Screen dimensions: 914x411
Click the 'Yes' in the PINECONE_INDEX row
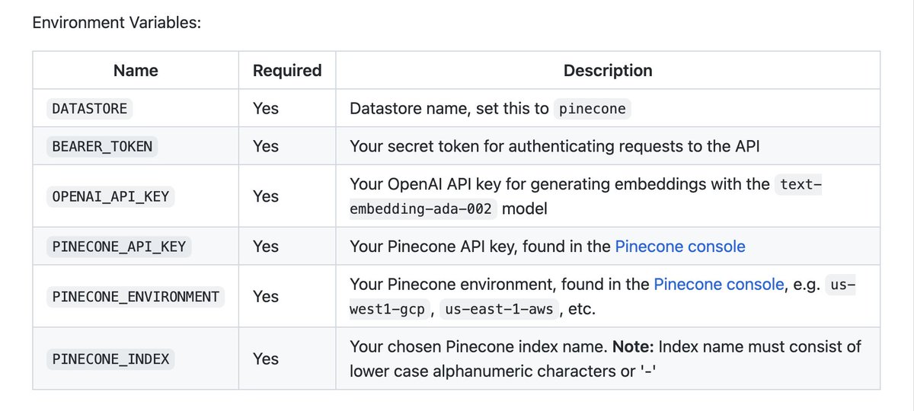(266, 358)
